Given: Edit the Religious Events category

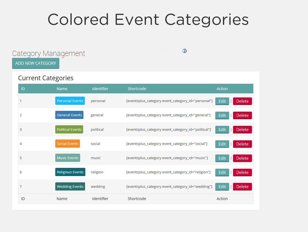Looking at the screenshot, I should [222, 172].
